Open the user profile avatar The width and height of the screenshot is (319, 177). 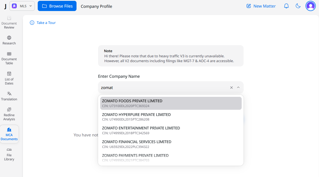(310, 6)
